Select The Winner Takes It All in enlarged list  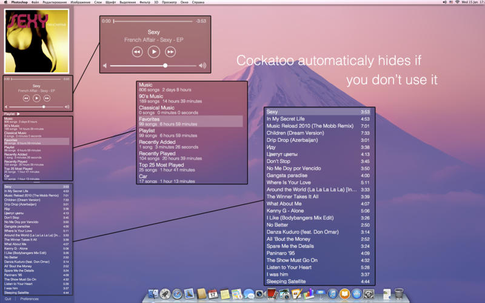click(318, 196)
